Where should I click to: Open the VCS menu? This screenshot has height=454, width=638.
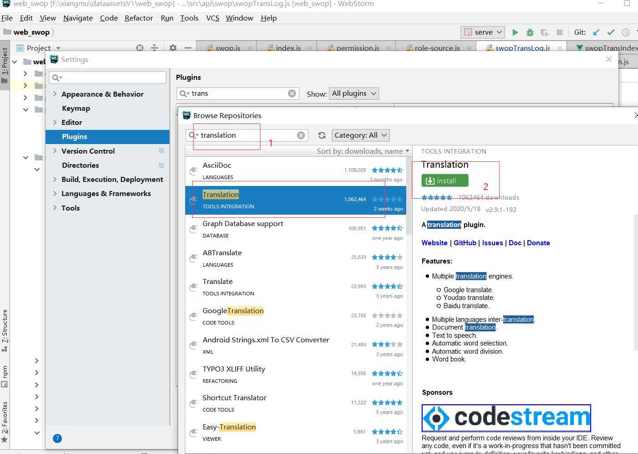tap(213, 18)
